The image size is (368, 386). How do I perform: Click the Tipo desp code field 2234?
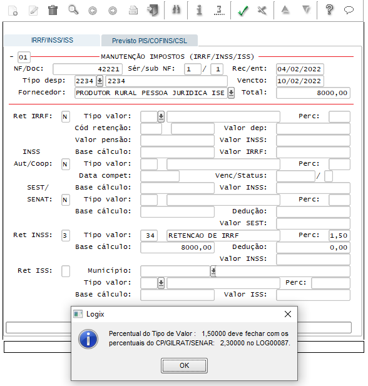coord(85,81)
